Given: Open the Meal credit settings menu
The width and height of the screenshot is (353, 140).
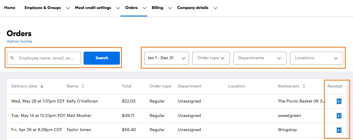Looking at the screenshot, I should pyautogui.click(x=93, y=8).
